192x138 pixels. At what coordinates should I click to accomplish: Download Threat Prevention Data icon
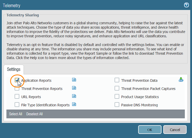click(181, 80)
